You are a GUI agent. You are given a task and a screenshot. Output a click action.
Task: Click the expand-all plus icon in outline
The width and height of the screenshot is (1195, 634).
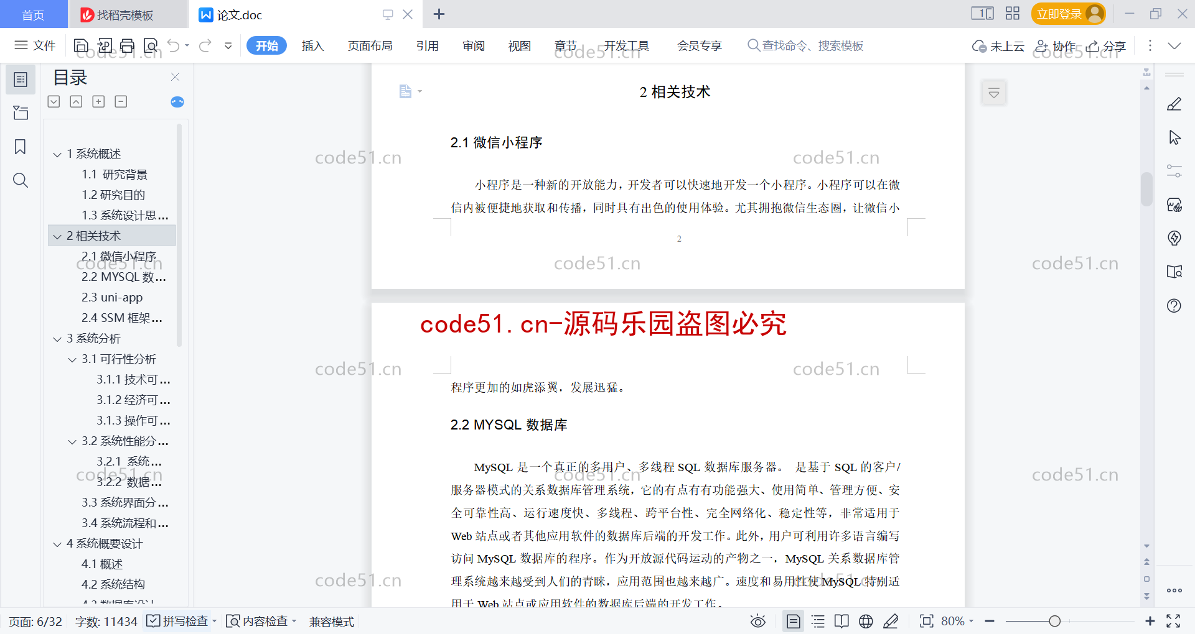pos(98,101)
